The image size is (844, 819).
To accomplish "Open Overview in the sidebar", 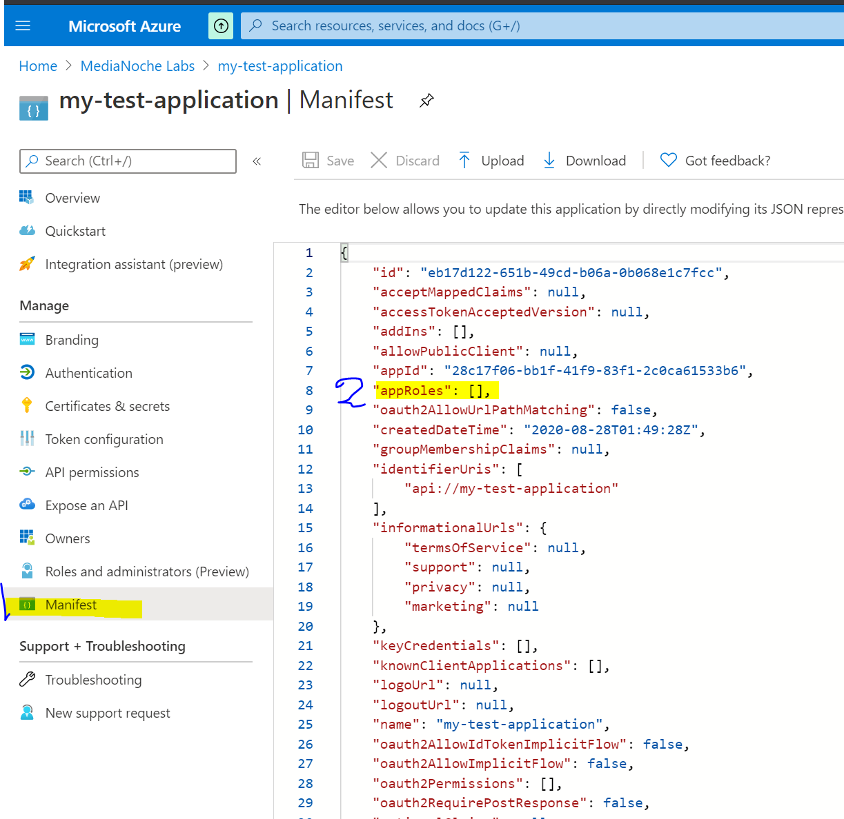I will point(72,199).
